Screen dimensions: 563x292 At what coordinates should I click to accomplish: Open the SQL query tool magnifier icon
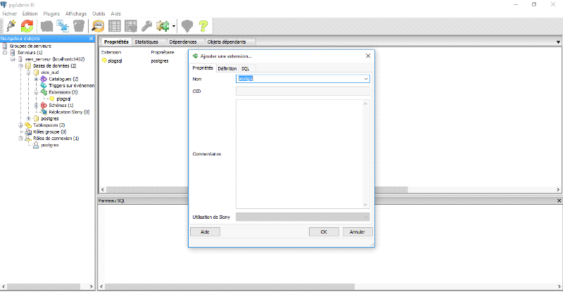(x=98, y=26)
